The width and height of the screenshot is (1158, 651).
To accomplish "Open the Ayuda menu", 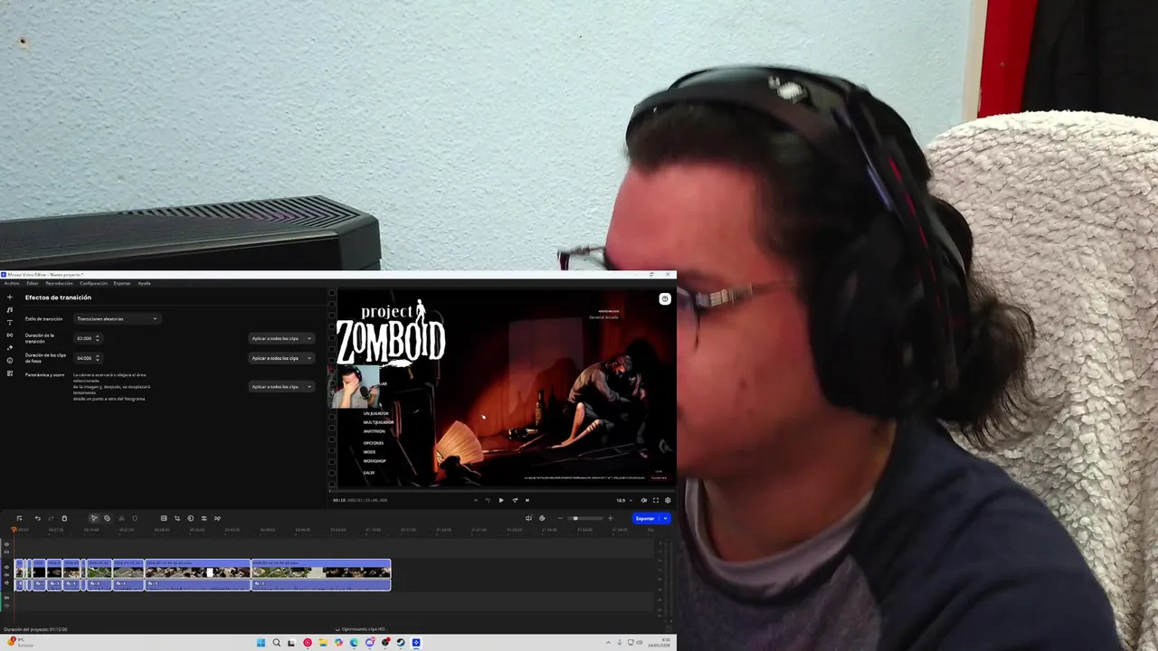I will (144, 283).
